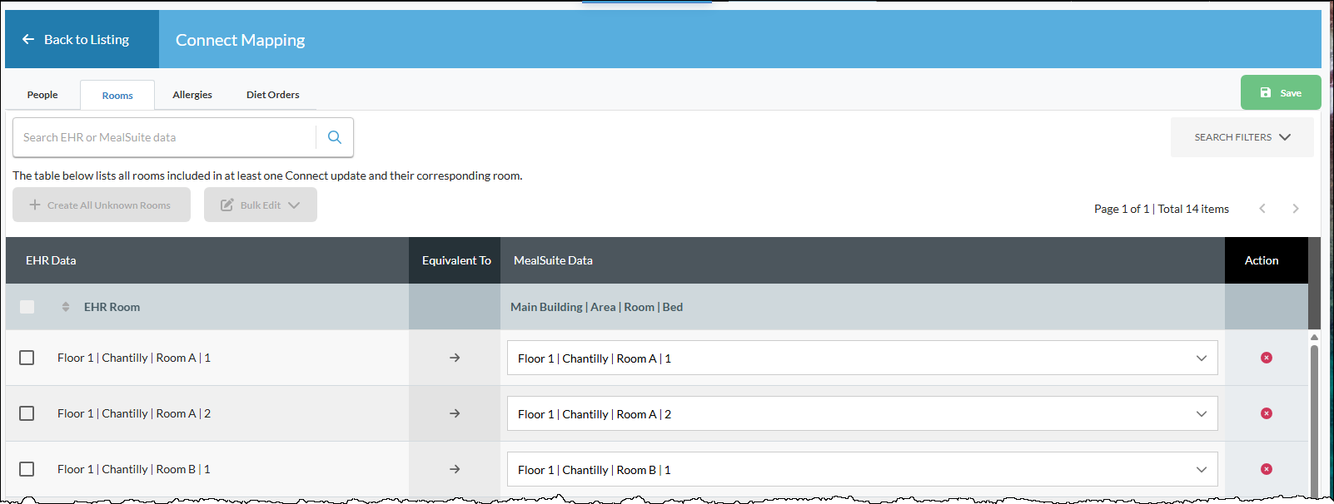Open the Diet Orders tab

(273, 95)
